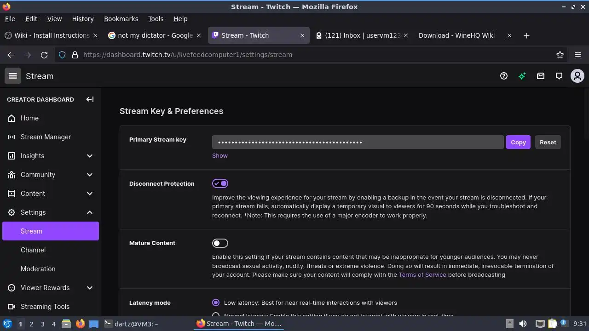Open the user profile avatar menu
The image size is (589, 331).
(577, 76)
